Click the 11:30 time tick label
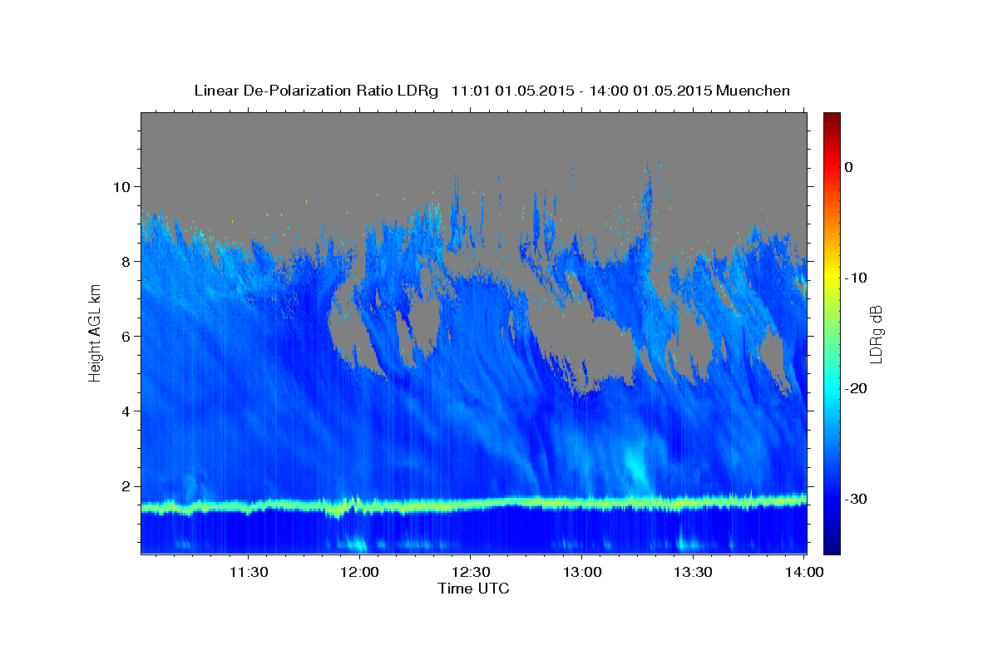 [249, 572]
